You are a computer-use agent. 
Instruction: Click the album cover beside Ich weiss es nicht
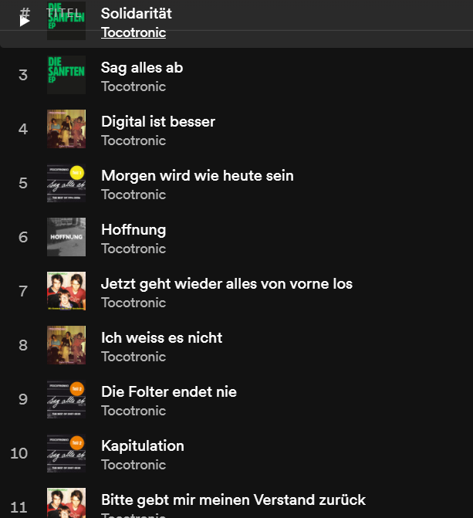coord(66,345)
